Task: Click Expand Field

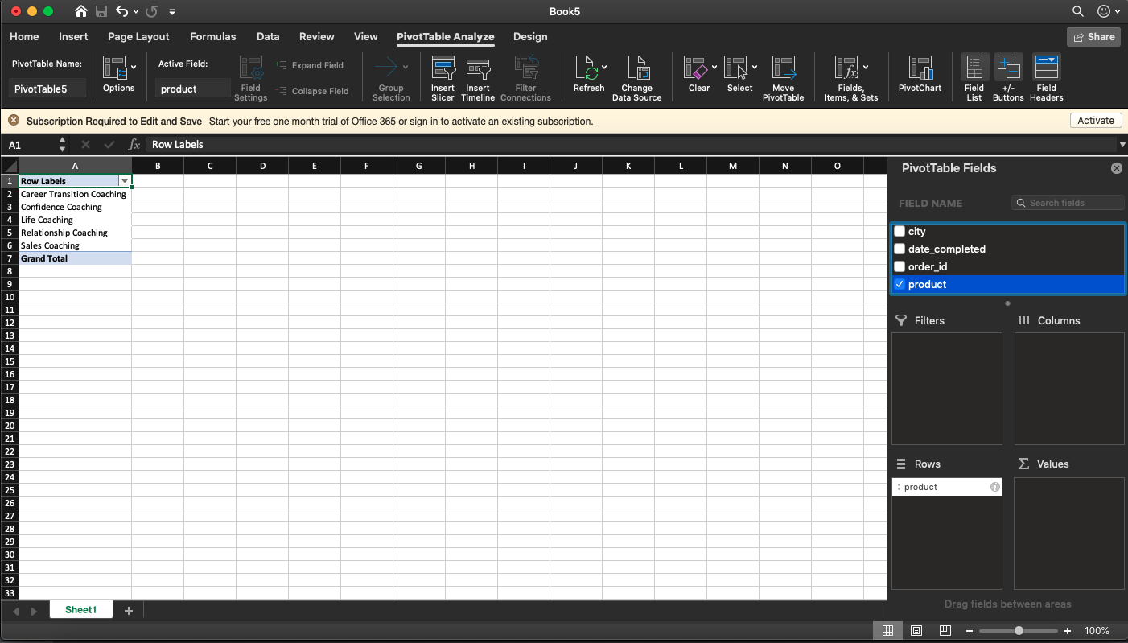Action: tap(310, 65)
